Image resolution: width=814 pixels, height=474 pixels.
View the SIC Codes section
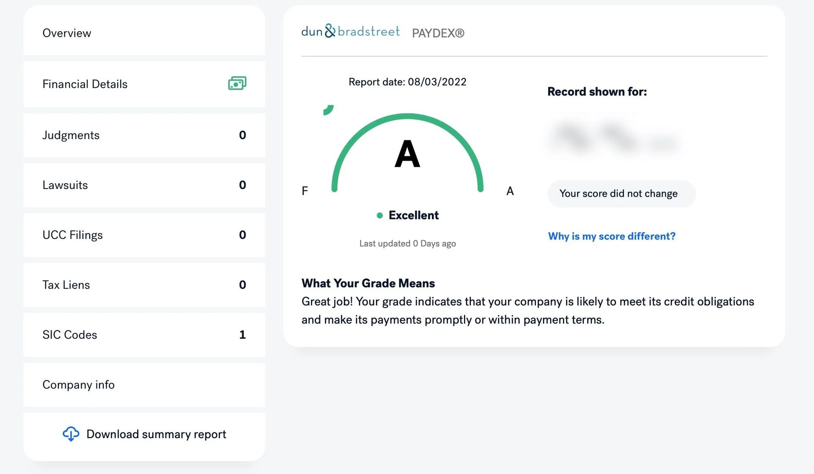click(70, 335)
